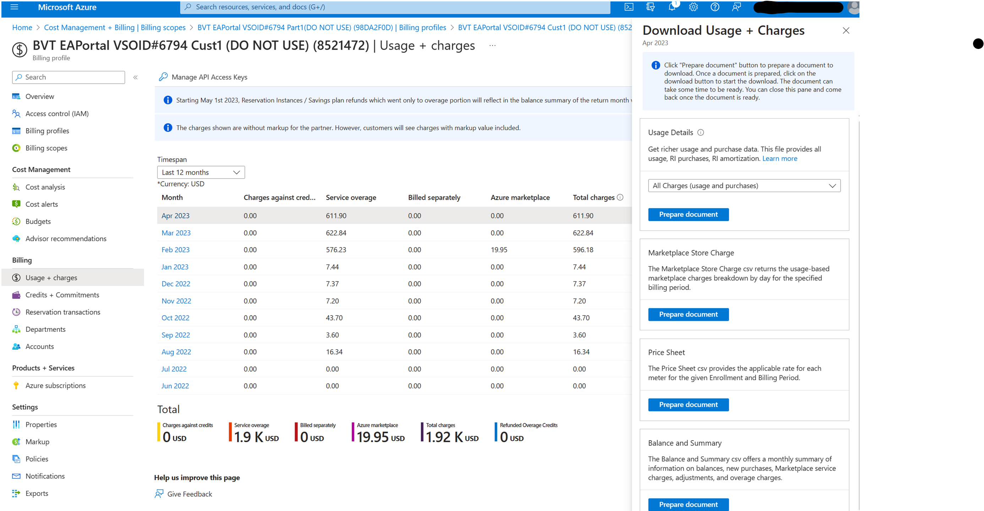The image size is (984, 511).
Task: Click the Total charges info icon
Action: tap(620, 197)
